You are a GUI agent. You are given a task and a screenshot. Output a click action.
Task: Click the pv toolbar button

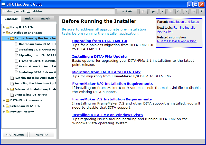(154, 11)
